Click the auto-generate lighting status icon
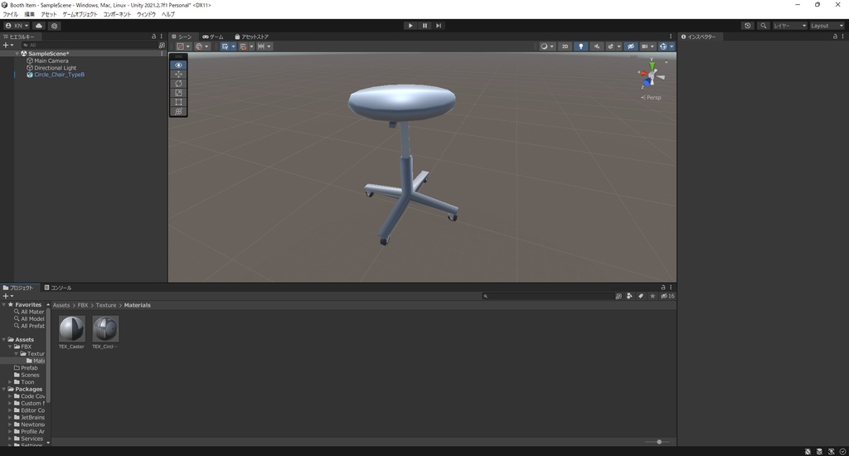Image resolution: width=849 pixels, height=456 pixels. point(831,452)
